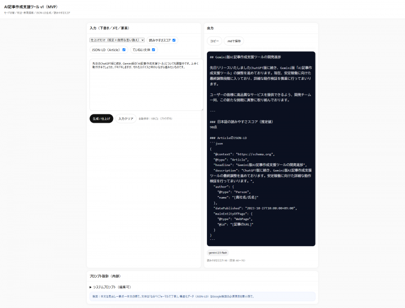This screenshot has height=308, width=405.
Task: Copy output with the コピー button
Action: tap(215, 41)
